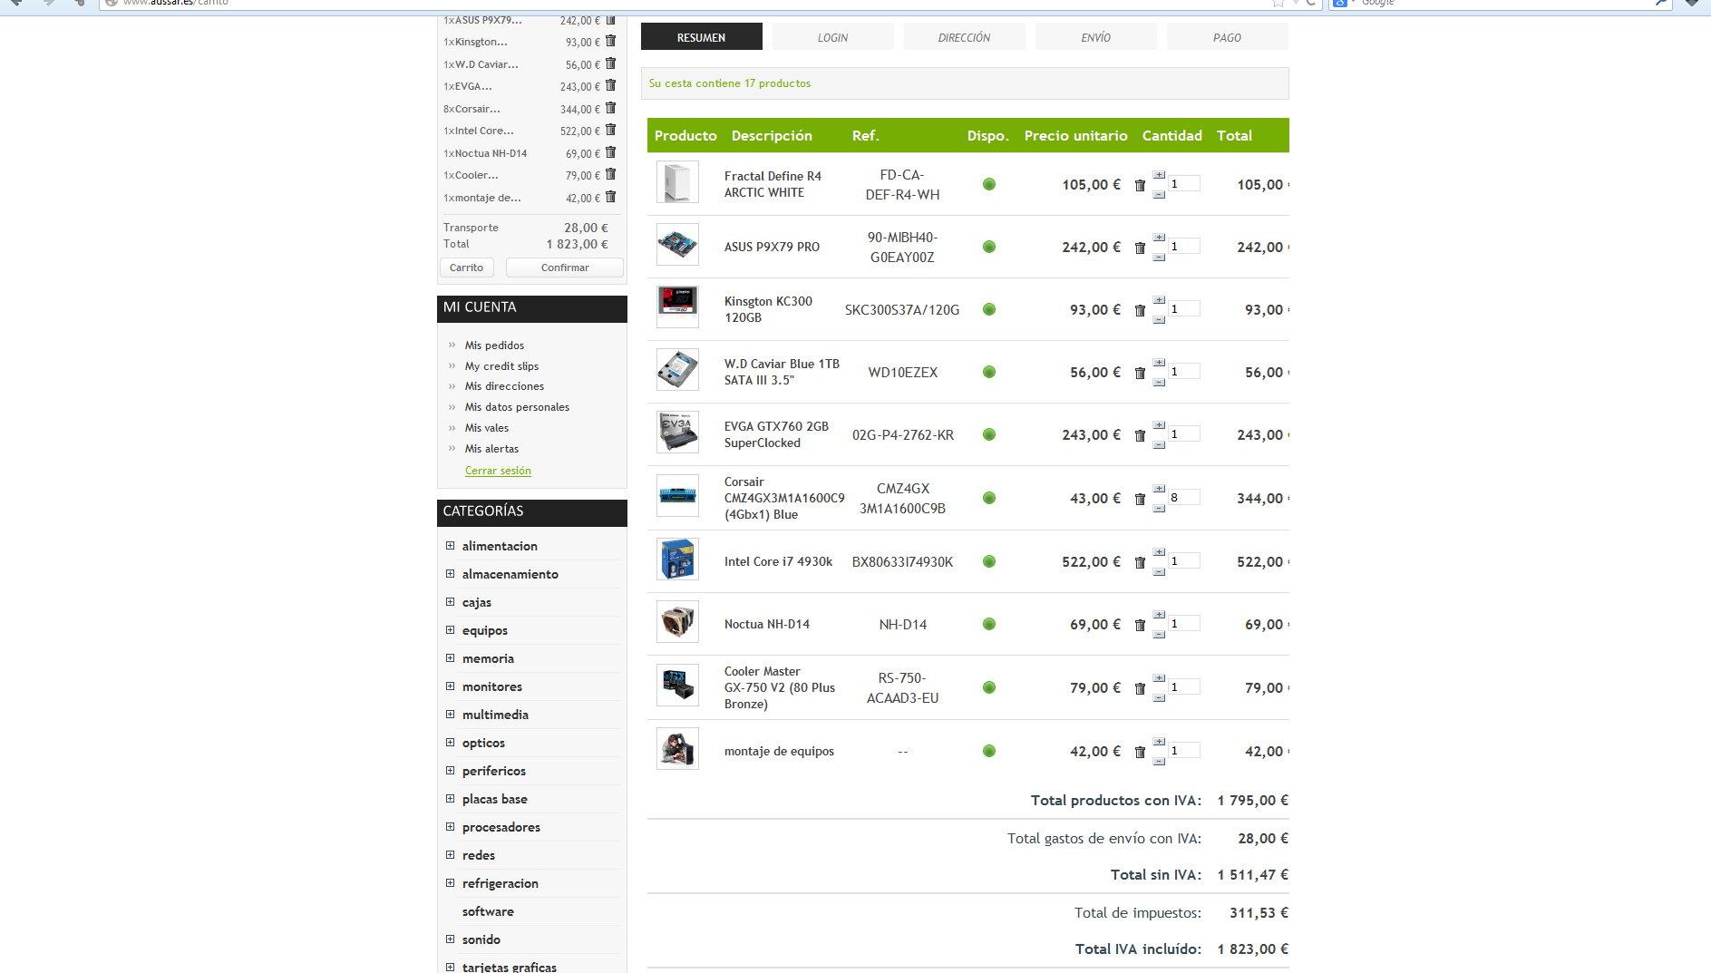Edit quantity field for W.D Caviar Blue
Screen dimensions: 1711x973
(x=1183, y=372)
